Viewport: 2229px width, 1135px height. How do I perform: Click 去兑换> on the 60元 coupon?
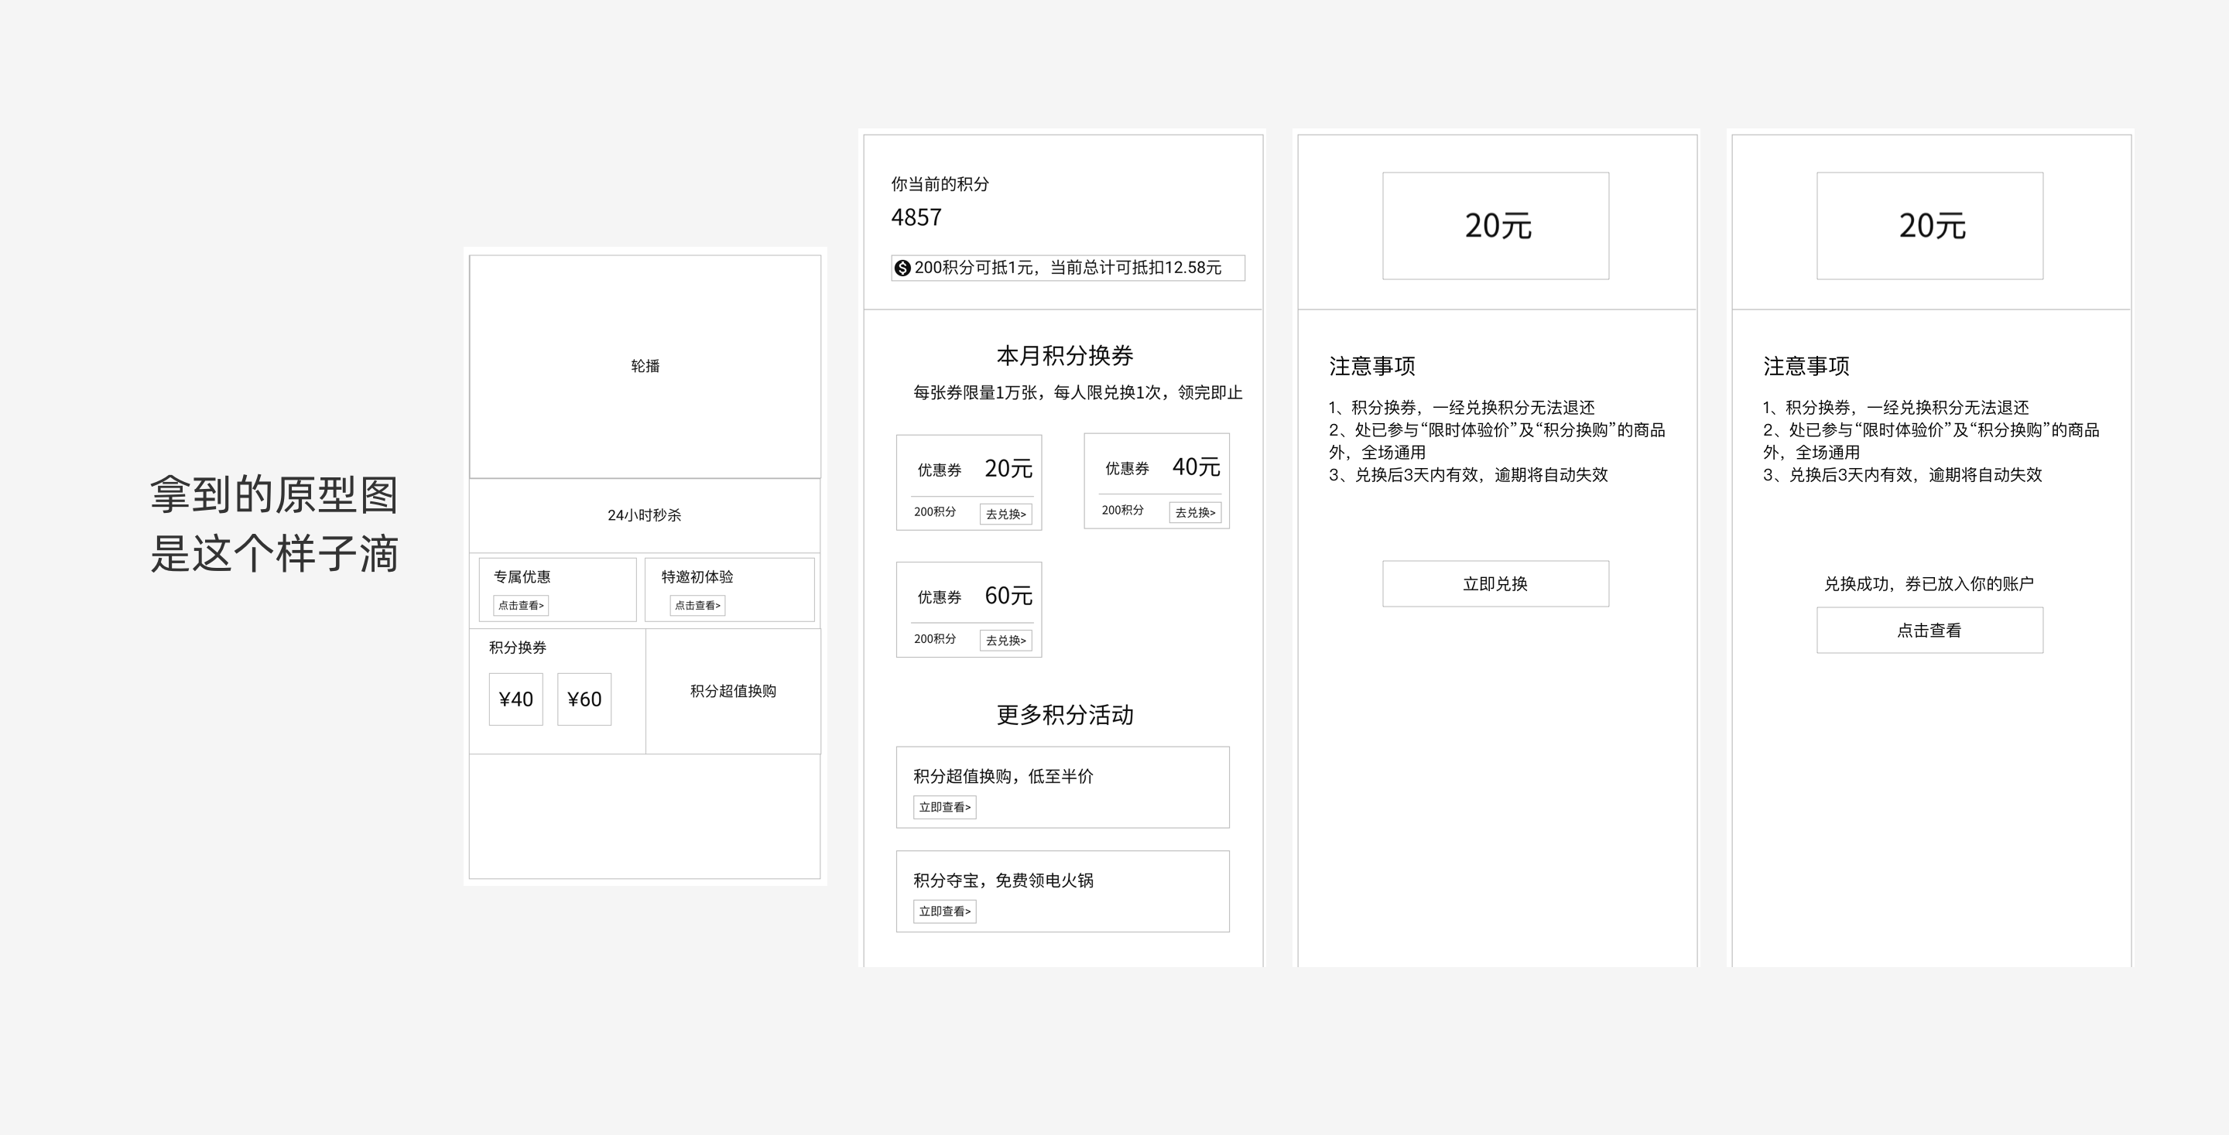tap(1005, 640)
